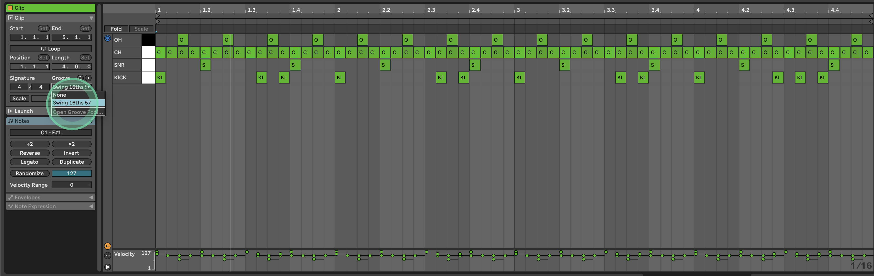This screenshot has height=276, width=874.
Task: Expand the Envelopes section
Action: click(91, 198)
